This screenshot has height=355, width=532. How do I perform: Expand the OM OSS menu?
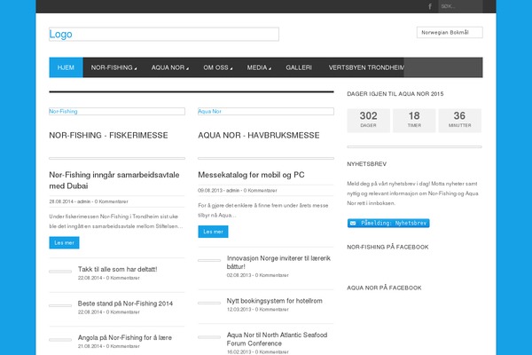tap(217, 67)
